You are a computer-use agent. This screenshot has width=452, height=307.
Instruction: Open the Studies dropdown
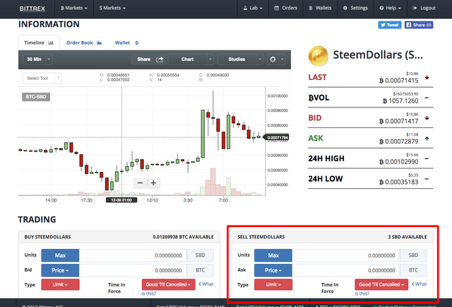240,59
